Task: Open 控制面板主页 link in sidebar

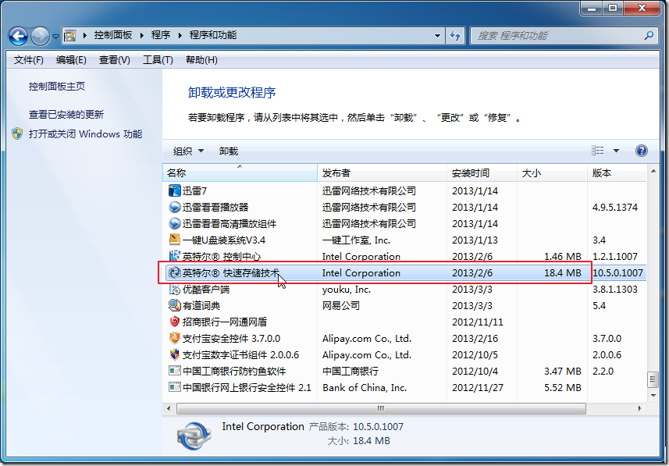Action: point(57,86)
